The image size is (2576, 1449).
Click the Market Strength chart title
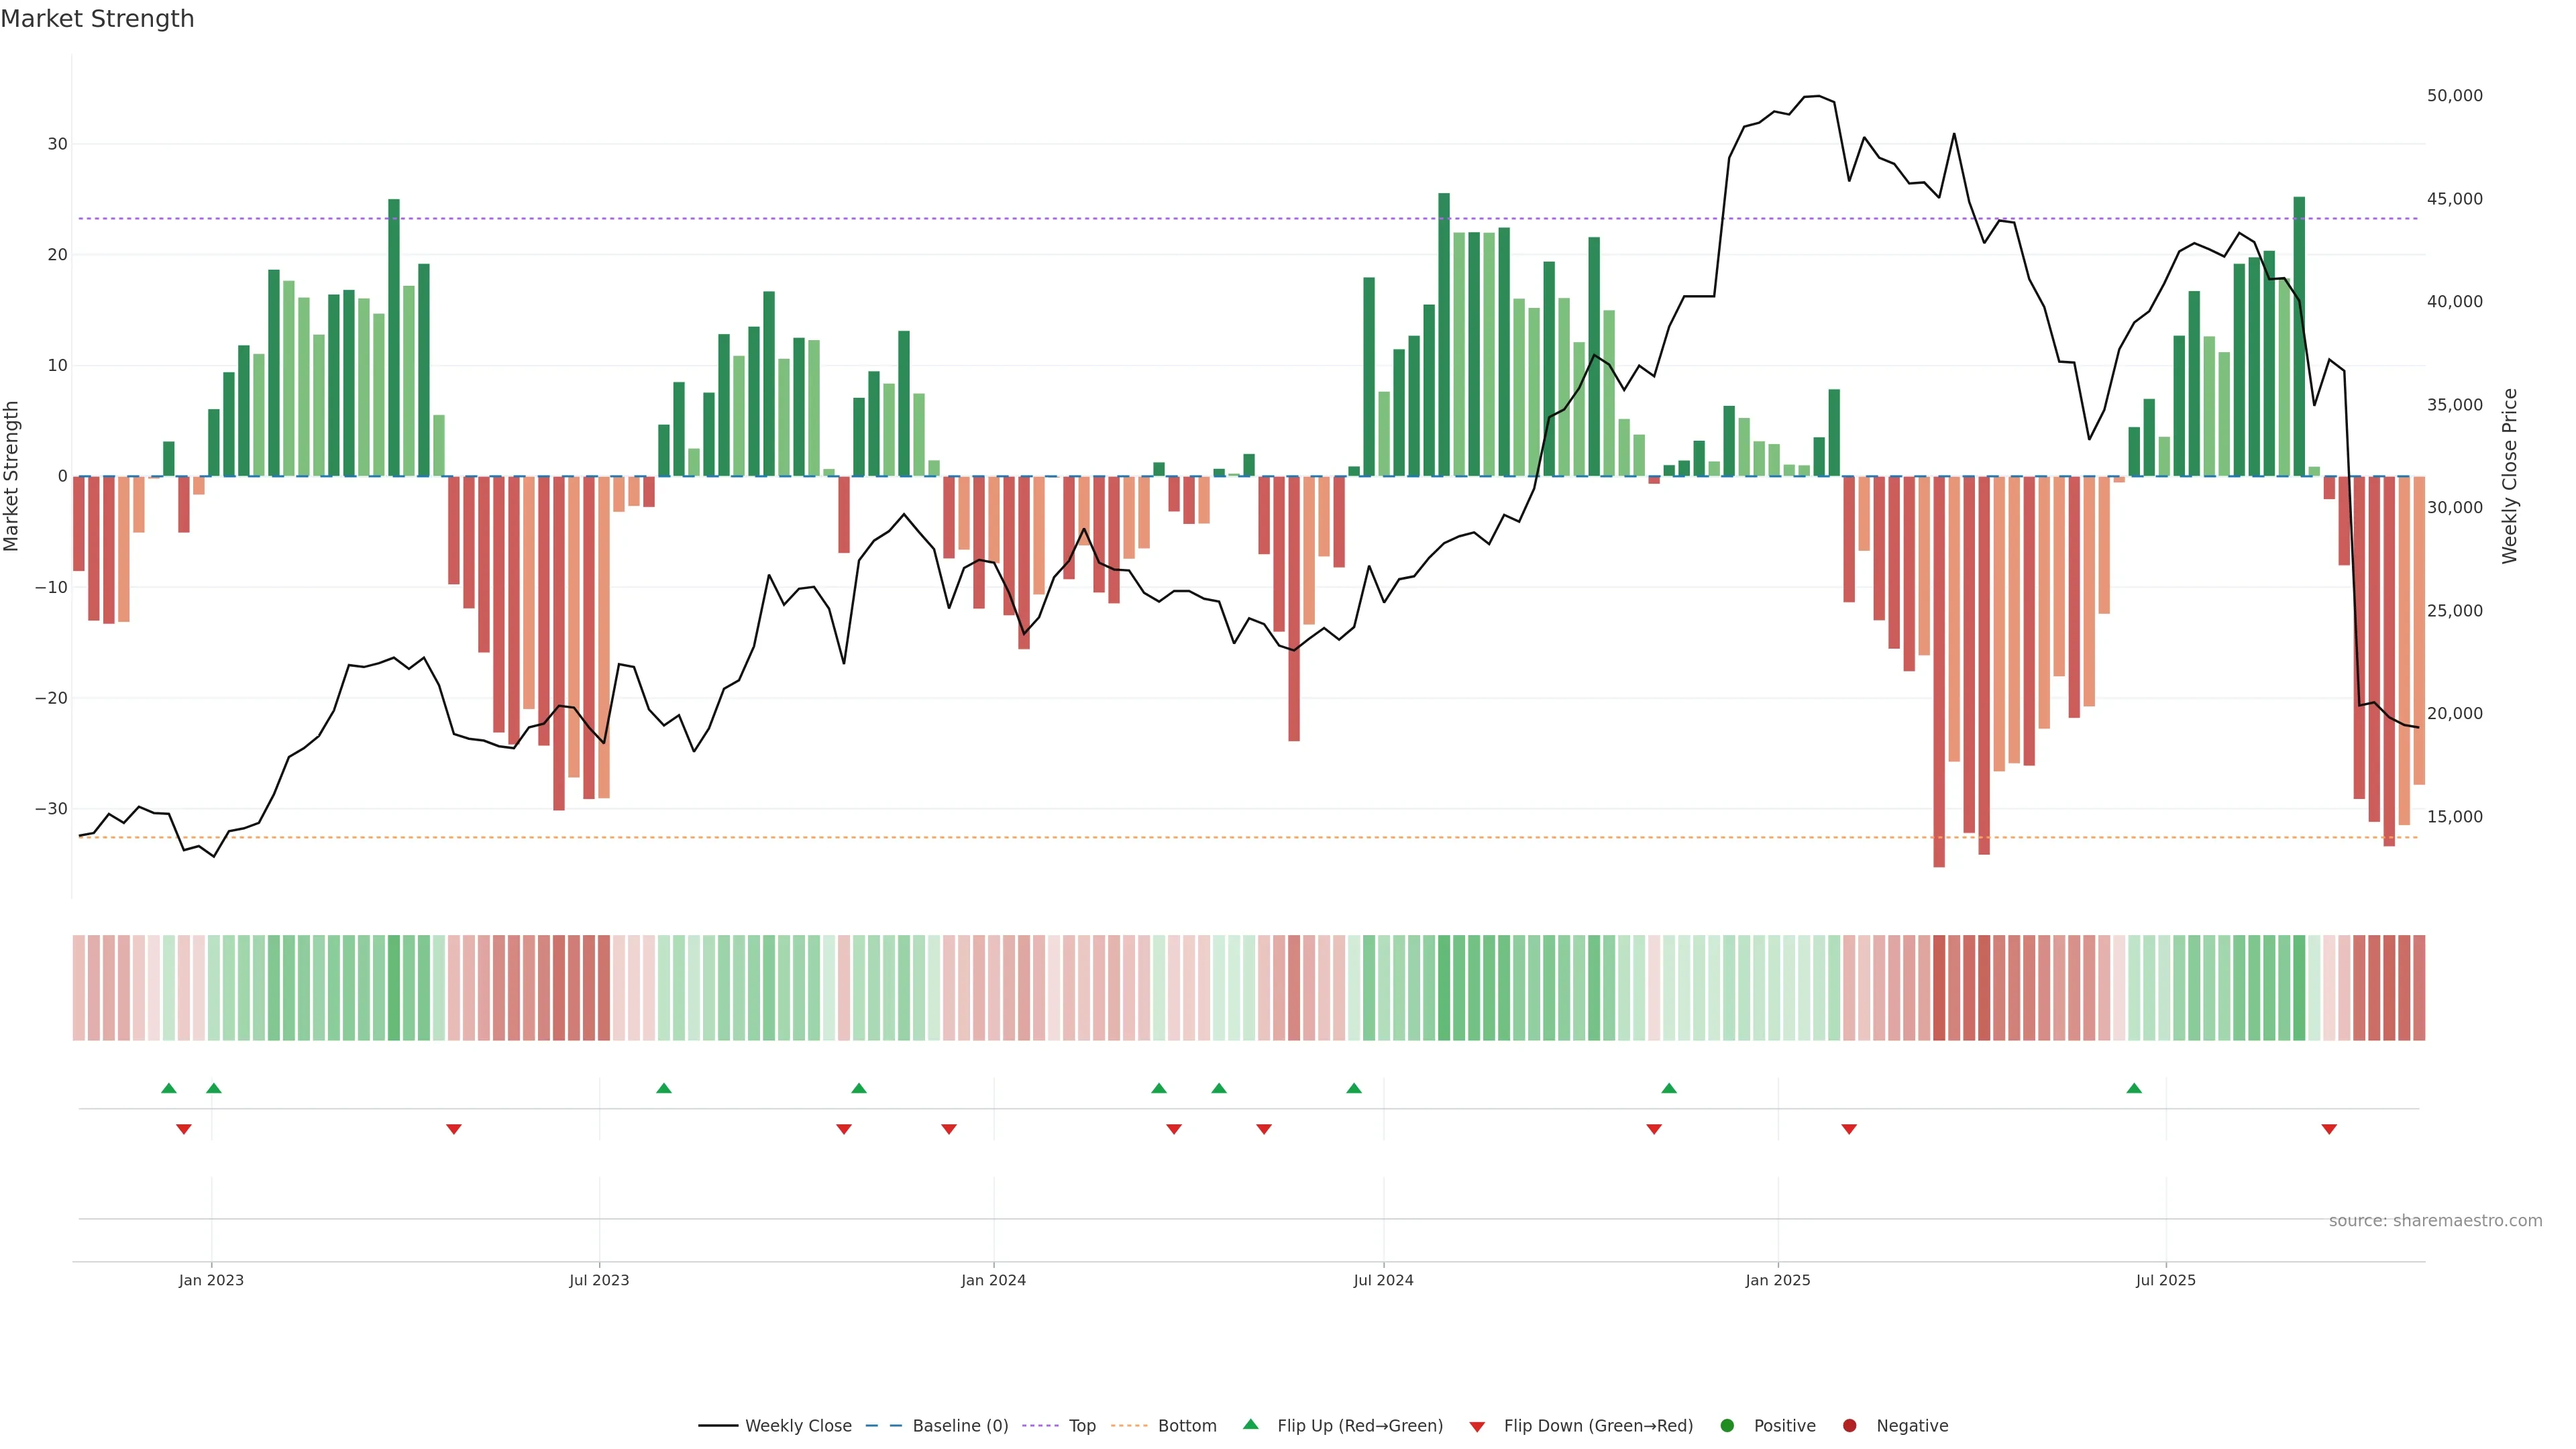(x=97, y=19)
